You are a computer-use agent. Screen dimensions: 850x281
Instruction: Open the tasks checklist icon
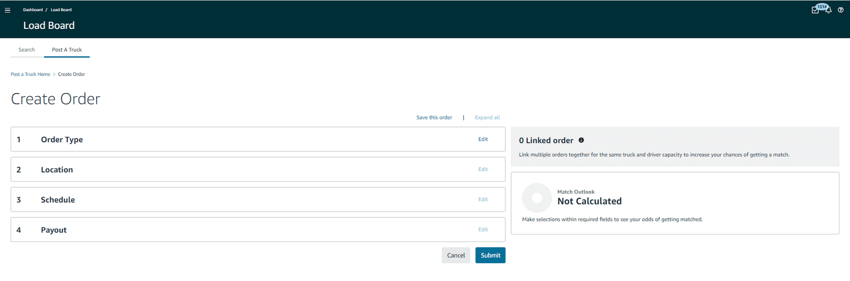point(815,10)
